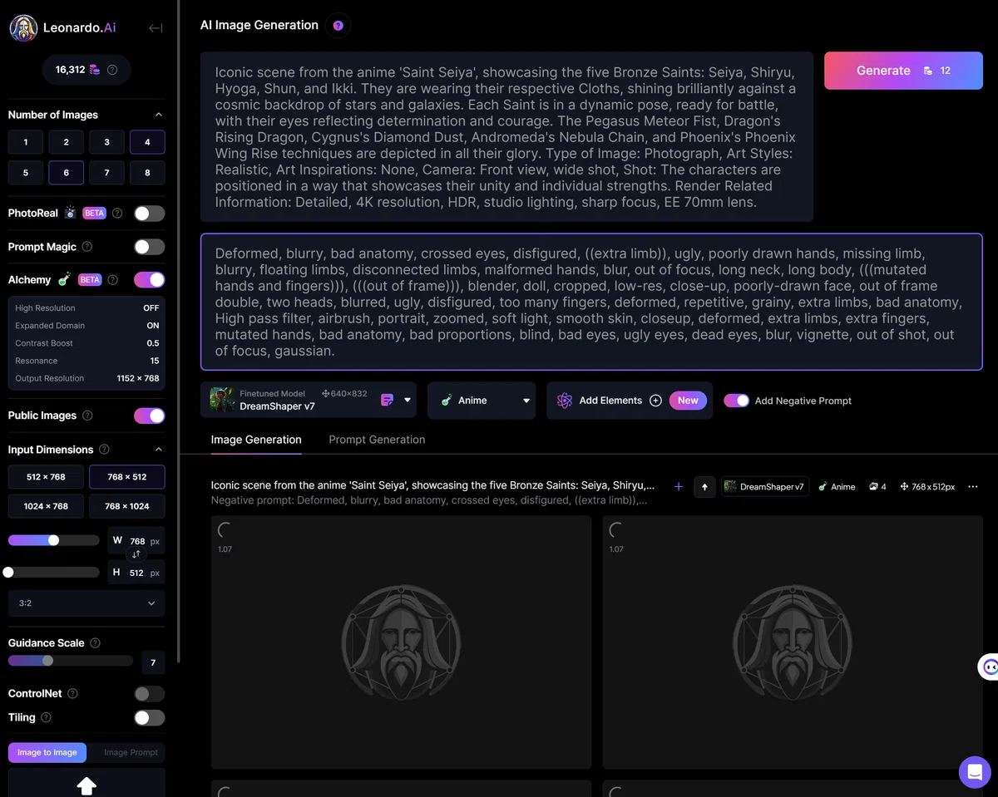Enable the ControlNet toggle
Viewport: 998px width, 797px height.
(x=150, y=694)
